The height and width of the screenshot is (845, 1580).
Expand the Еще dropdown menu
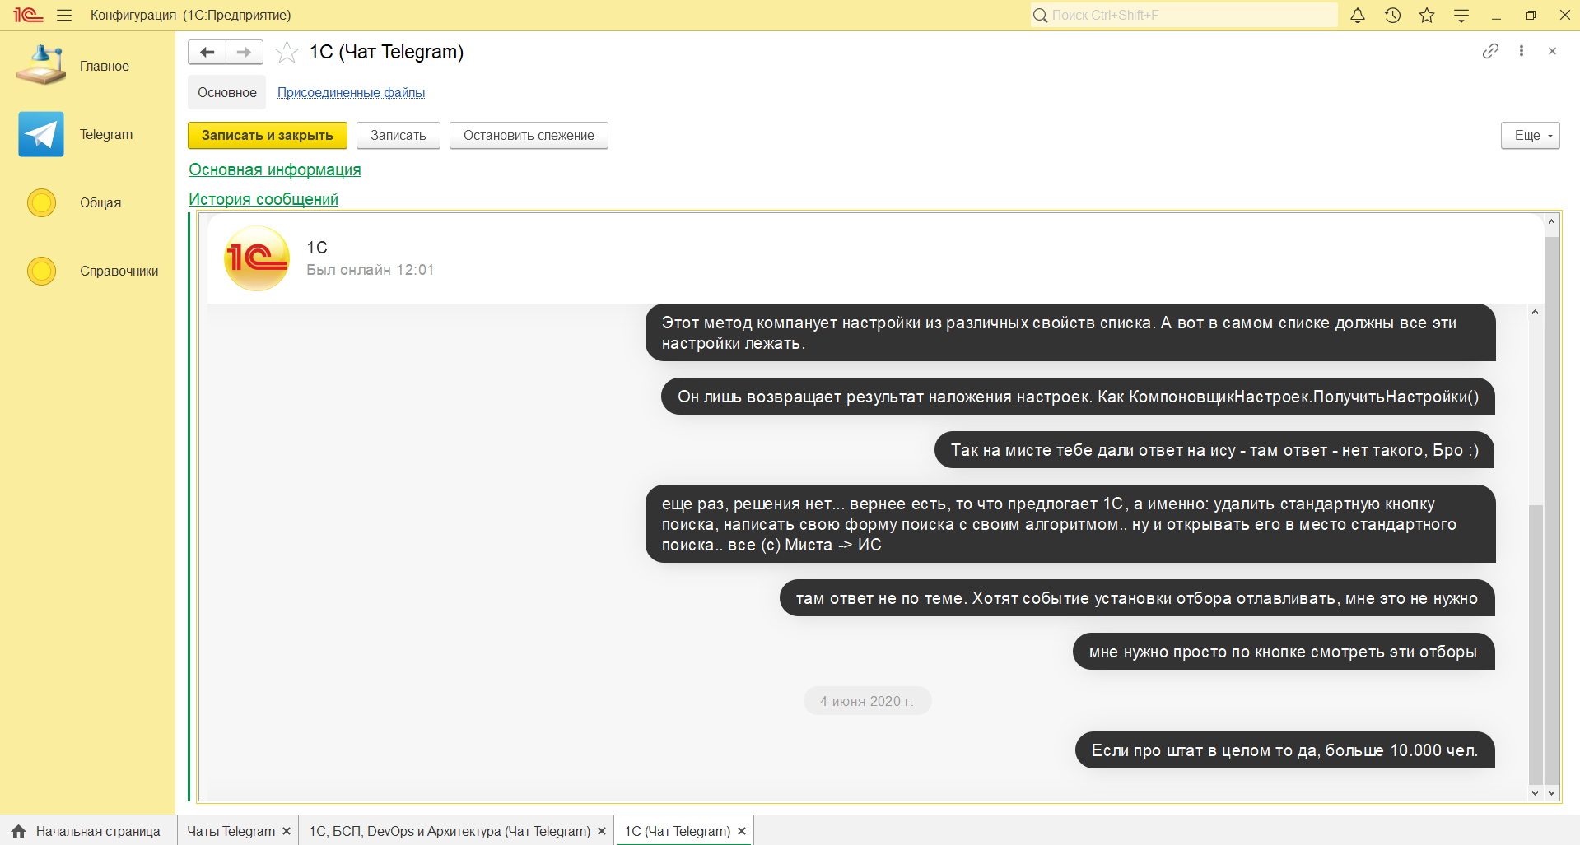[x=1530, y=136]
